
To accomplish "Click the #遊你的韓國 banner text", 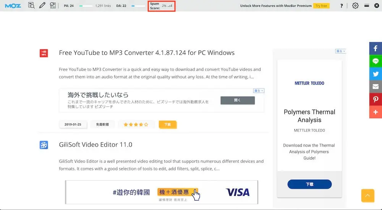I will point(131,192).
